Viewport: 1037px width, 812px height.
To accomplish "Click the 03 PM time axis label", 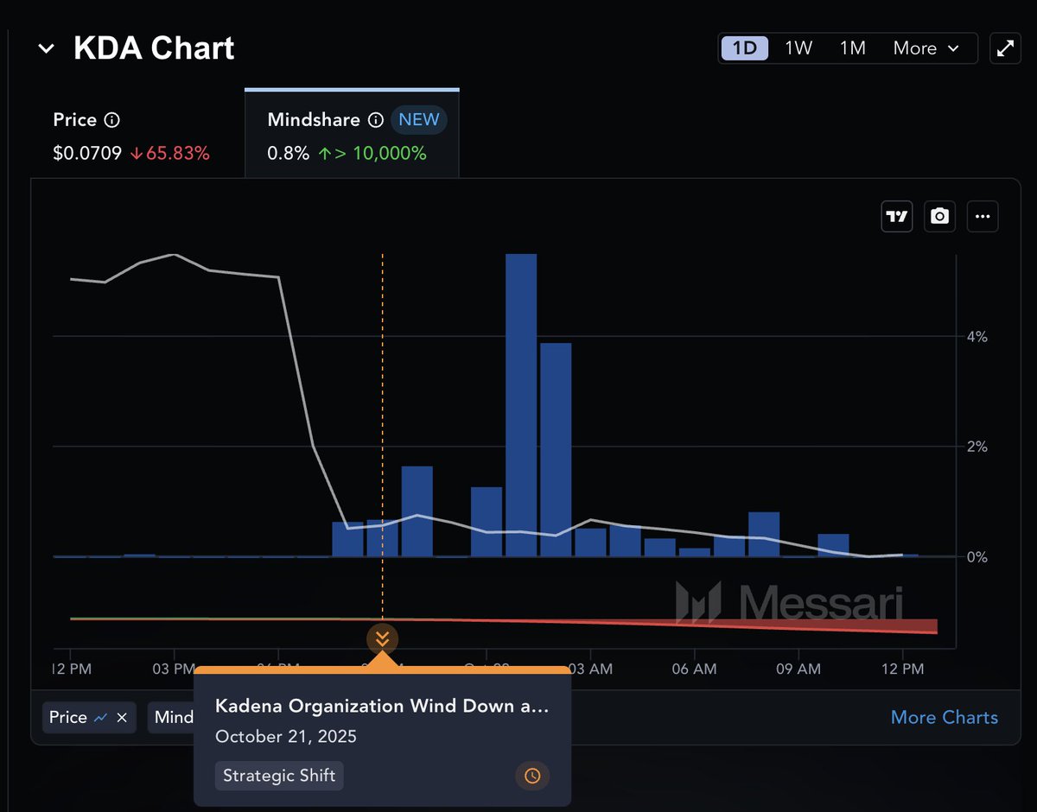I will click(174, 669).
